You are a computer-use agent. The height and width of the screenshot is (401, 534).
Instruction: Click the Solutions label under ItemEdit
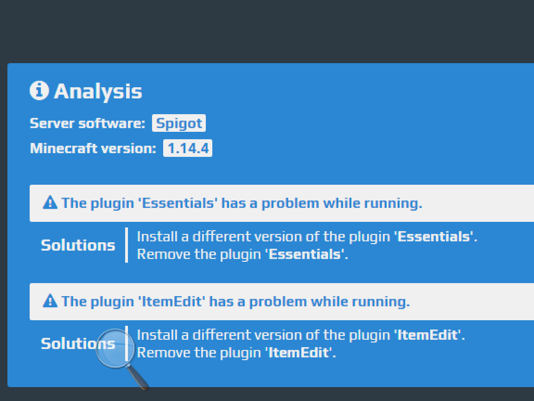tap(78, 343)
